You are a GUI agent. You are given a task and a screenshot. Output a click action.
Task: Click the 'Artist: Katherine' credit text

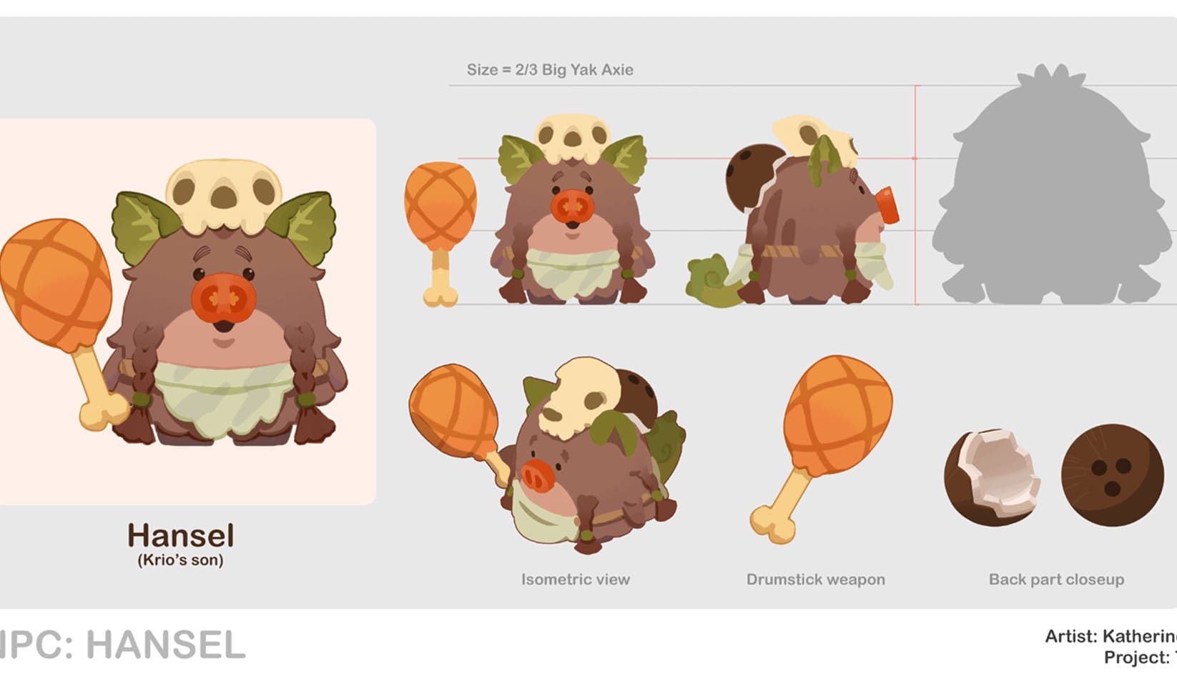(x=1110, y=636)
